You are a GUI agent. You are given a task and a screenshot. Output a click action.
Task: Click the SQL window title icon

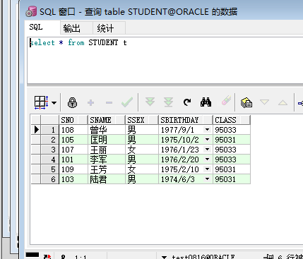pos(31,11)
